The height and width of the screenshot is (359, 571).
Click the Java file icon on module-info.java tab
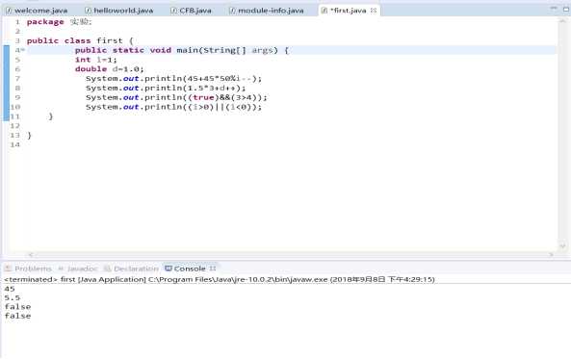click(232, 11)
